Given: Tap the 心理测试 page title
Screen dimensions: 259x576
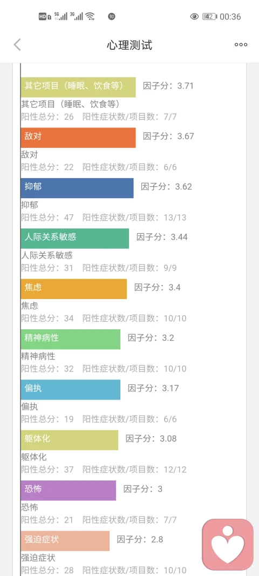Looking at the screenshot, I should pyautogui.click(x=129, y=45).
